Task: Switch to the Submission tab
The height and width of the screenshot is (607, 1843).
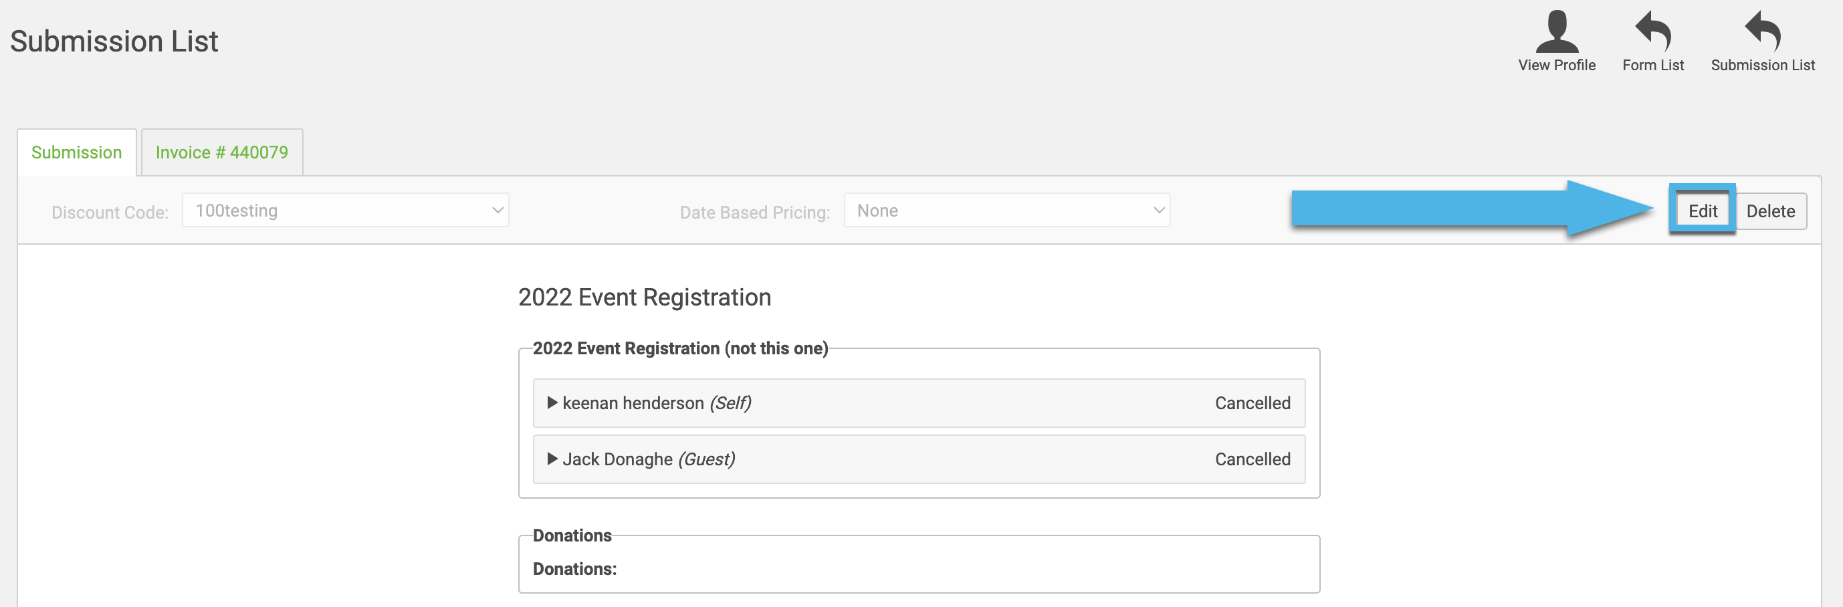Action: 76,152
